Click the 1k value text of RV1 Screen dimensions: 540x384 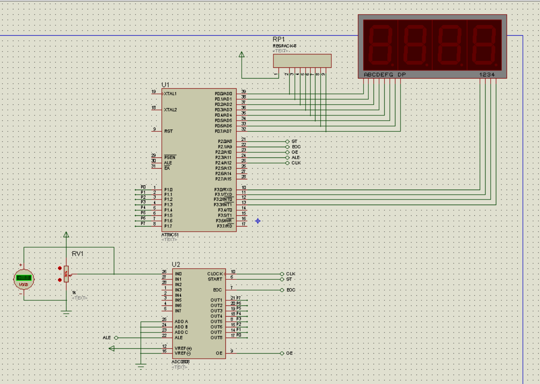pos(73,293)
